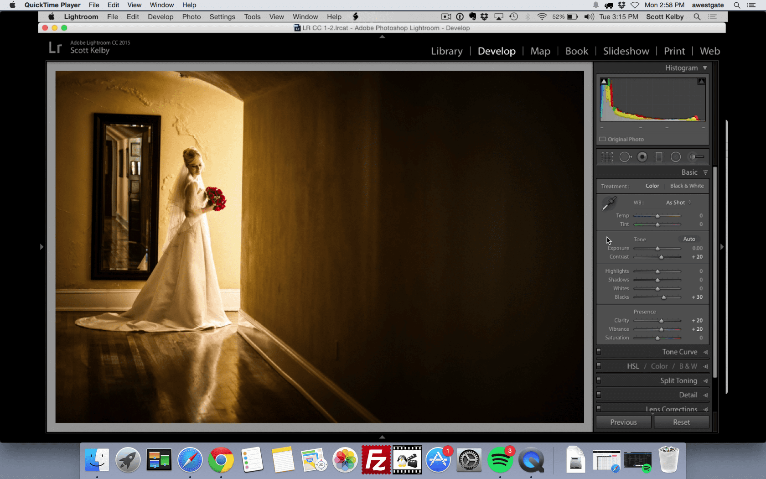Collapse the Histogram panel
This screenshot has height=479, width=766.
coord(705,68)
